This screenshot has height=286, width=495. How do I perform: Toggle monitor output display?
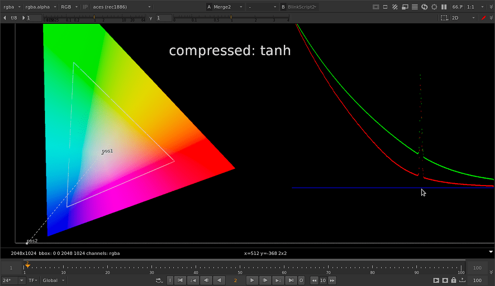405,7
